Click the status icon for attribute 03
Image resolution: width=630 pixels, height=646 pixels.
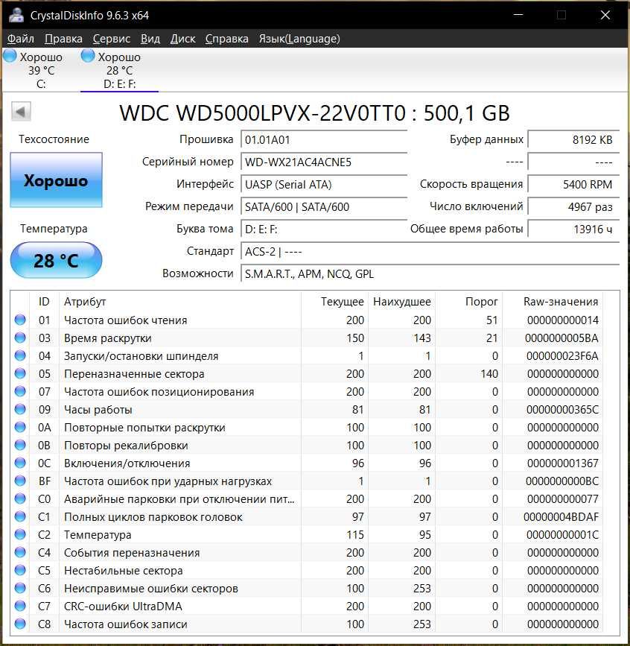pyautogui.click(x=20, y=338)
